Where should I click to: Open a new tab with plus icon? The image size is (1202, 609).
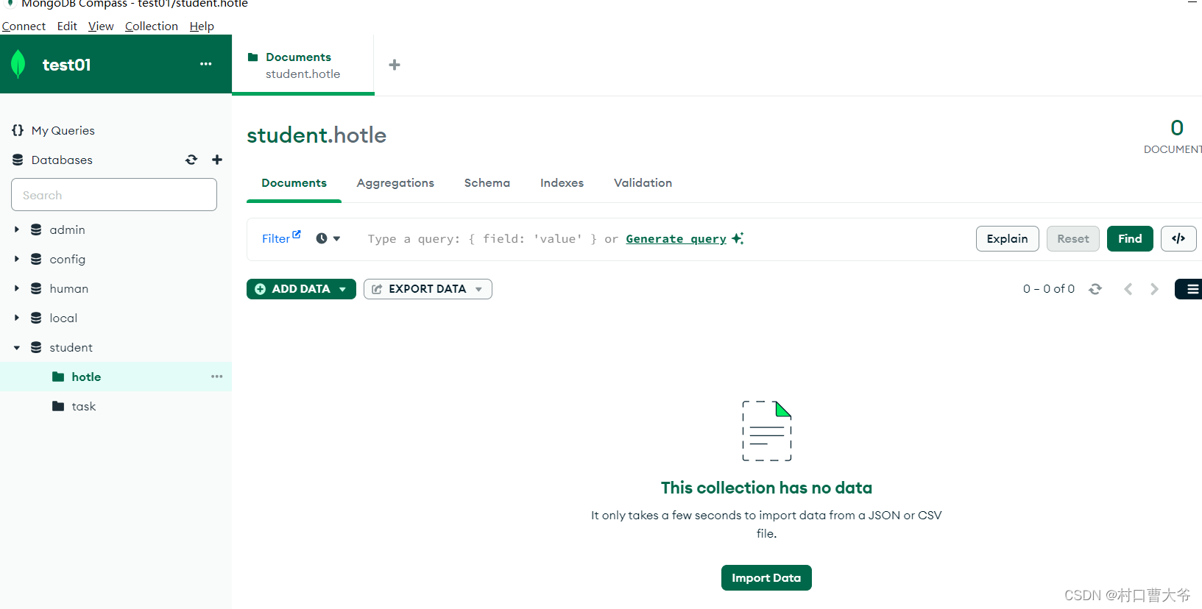click(x=395, y=65)
